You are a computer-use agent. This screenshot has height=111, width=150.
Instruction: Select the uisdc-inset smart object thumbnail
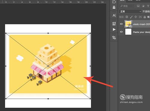(x=128, y=24)
